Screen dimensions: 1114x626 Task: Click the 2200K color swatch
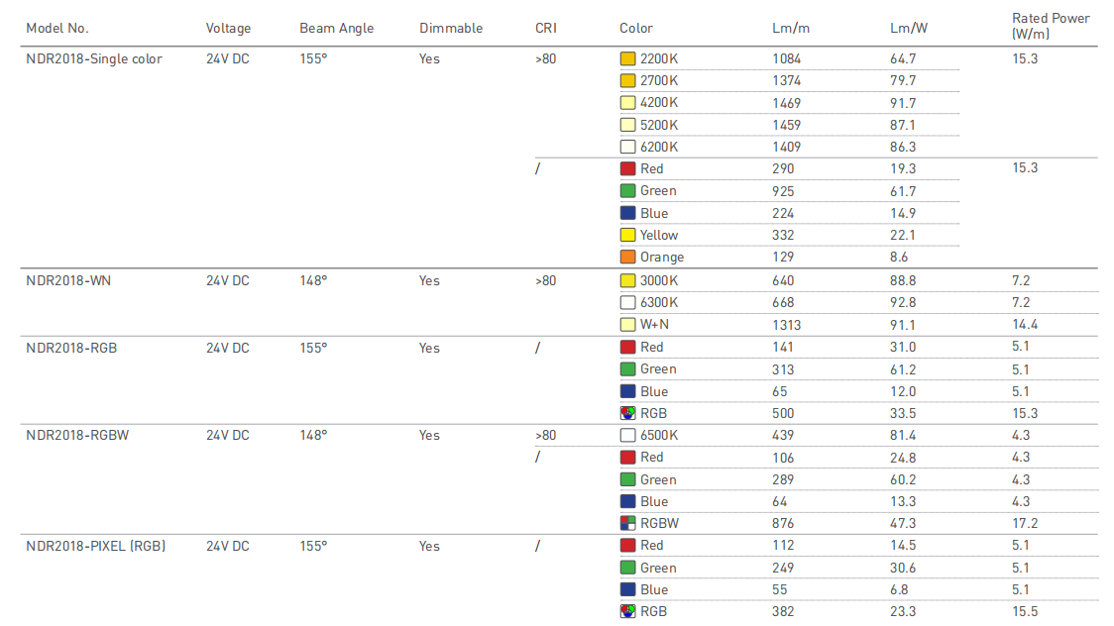[x=627, y=58]
